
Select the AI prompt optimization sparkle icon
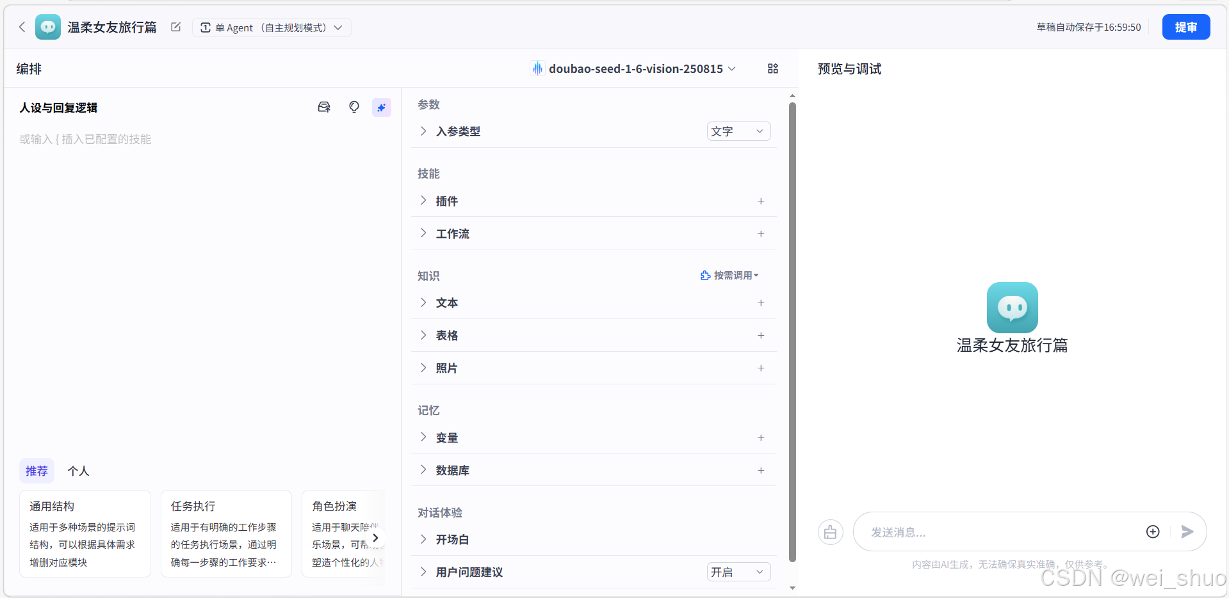(x=382, y=107)
